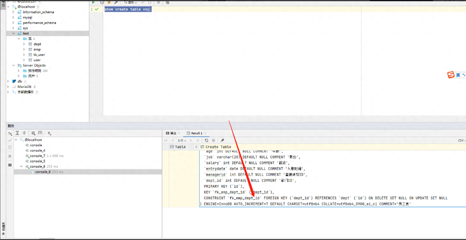Collapse @localhost in the services tree
The width and height of the screenshot is (466, 240).
16,140
